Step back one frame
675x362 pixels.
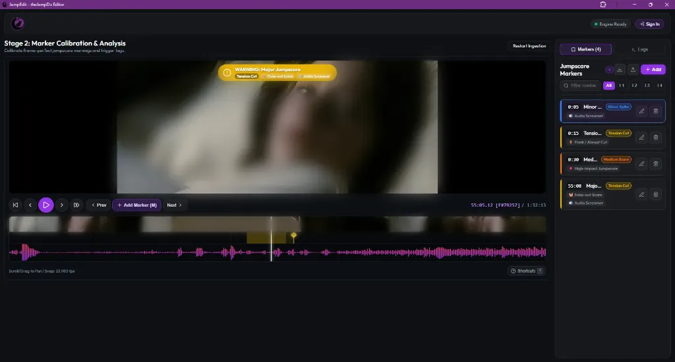point(30,205)
